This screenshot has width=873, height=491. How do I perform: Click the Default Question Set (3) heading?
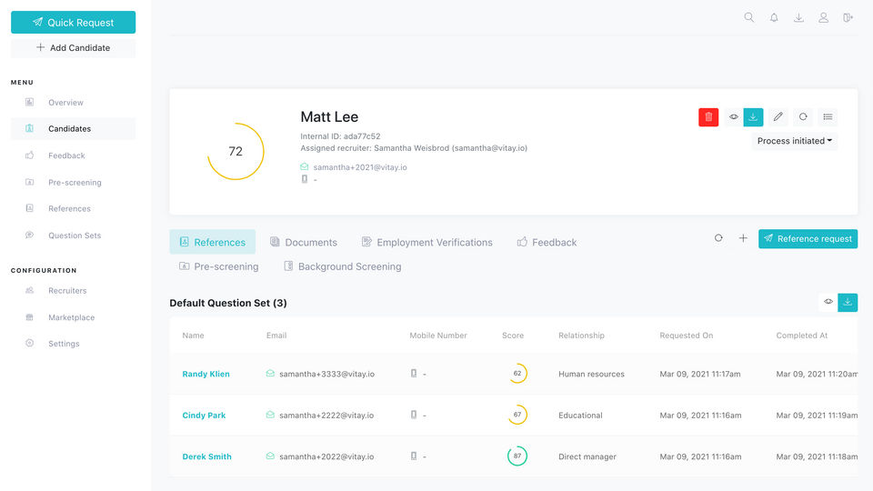click(x=228, y=303)
